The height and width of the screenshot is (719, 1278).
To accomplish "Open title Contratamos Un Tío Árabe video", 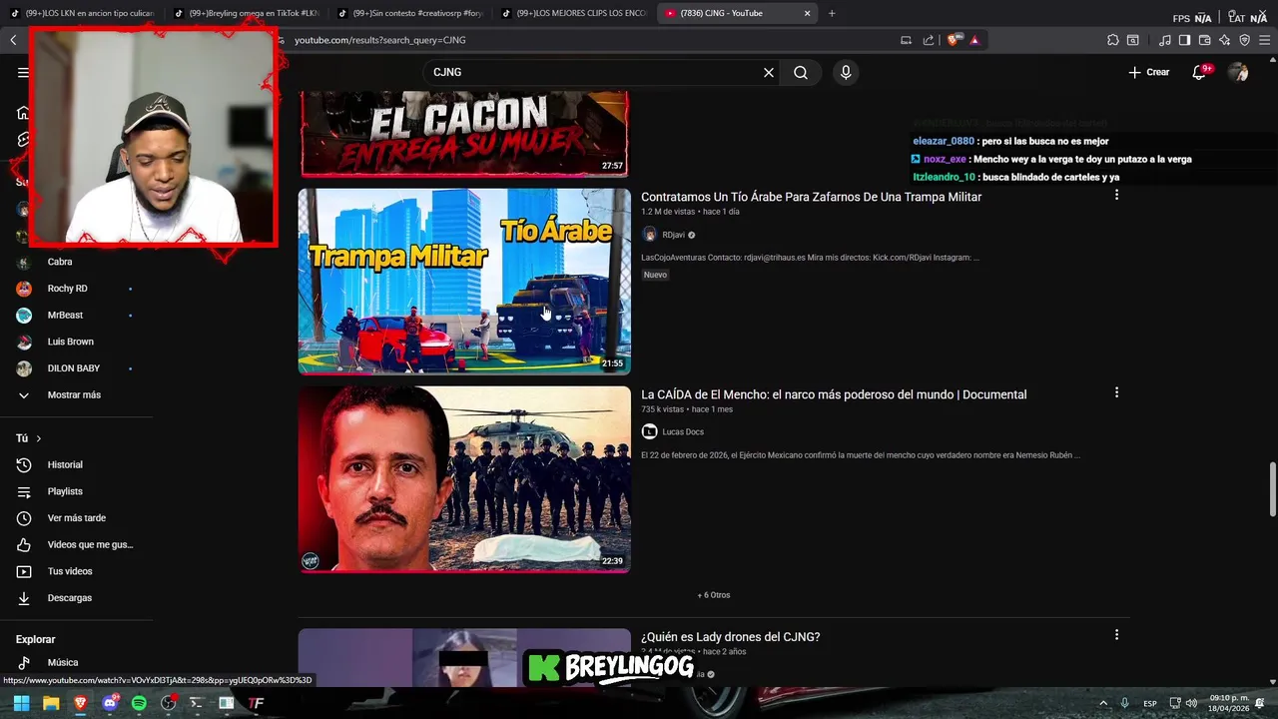I will (811, 197).
